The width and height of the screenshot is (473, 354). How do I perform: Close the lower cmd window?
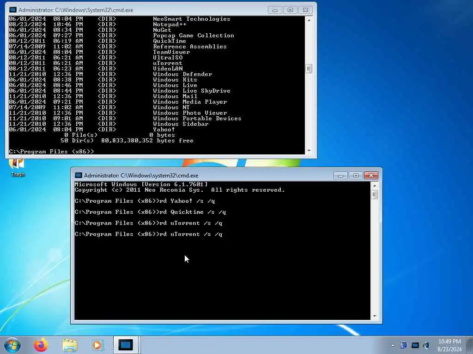[x=371, y=175]
